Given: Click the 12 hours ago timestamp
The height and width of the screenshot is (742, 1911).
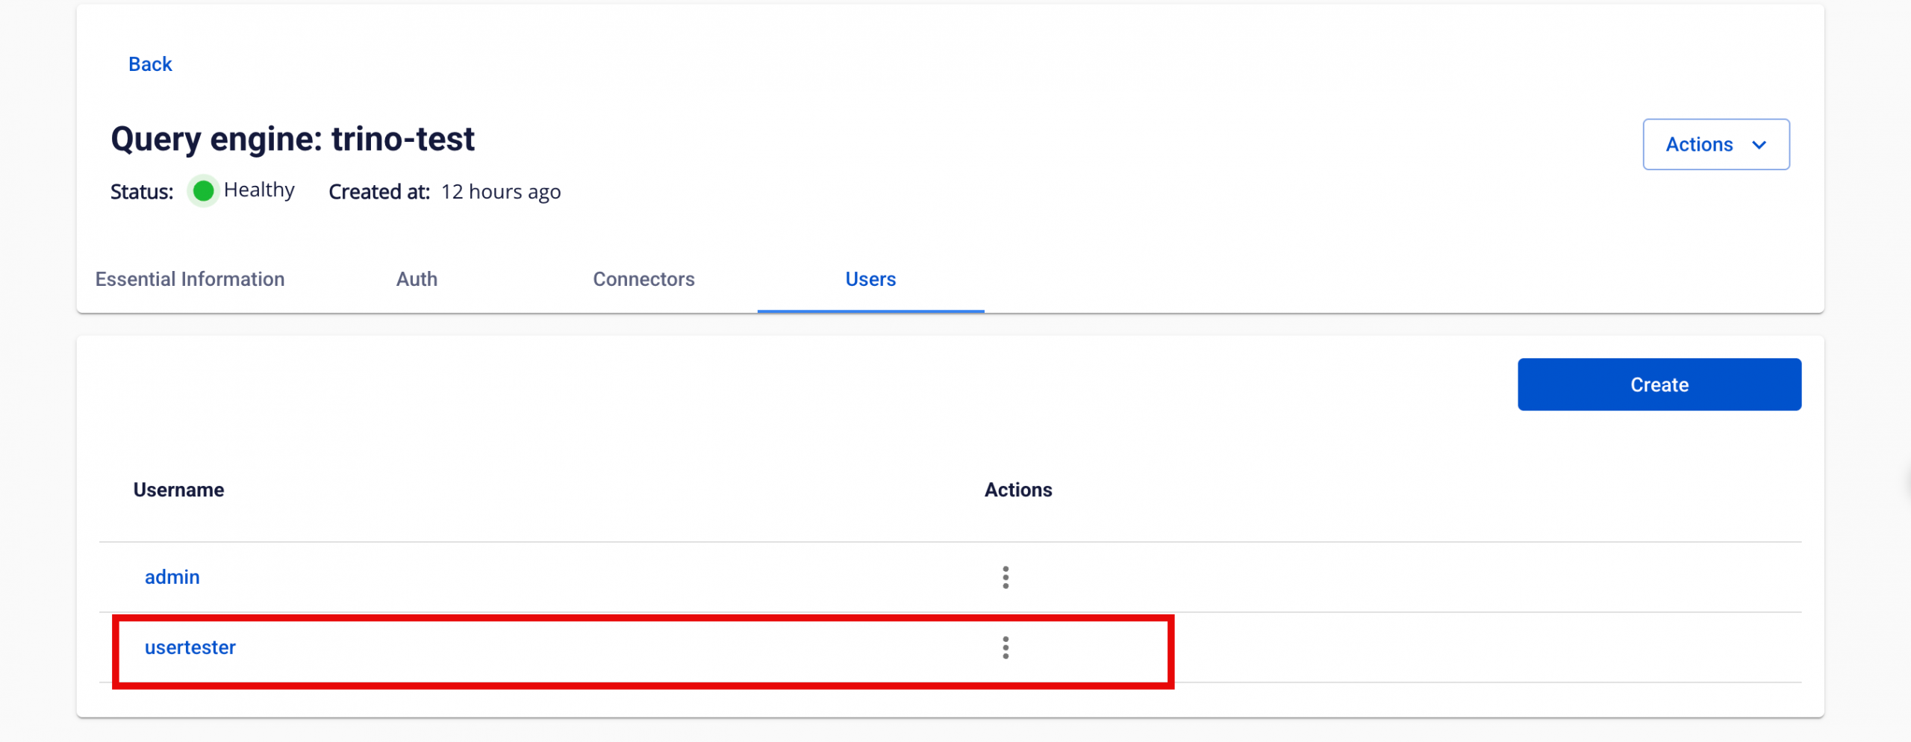Looking at the screenshot, I should tap(501, 192).
